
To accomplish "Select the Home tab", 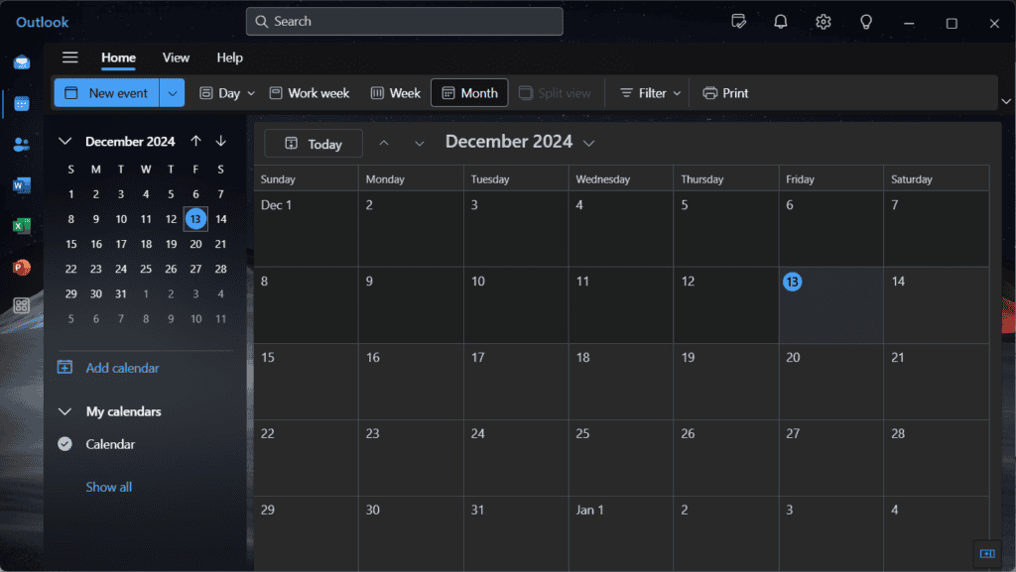I will (119, 57).
